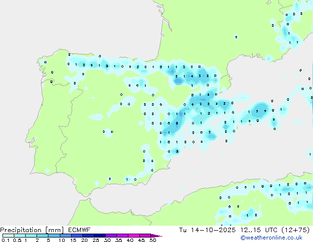Image resolution: width=313 pixels, height=242 pixels.
Task: Click the '12..15 UTC' time range text
Action: 259,230
